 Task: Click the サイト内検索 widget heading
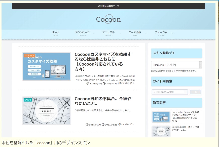[176, 81]
